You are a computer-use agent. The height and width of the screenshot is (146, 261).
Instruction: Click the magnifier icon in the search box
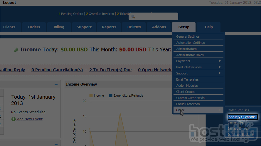(133, 17)
